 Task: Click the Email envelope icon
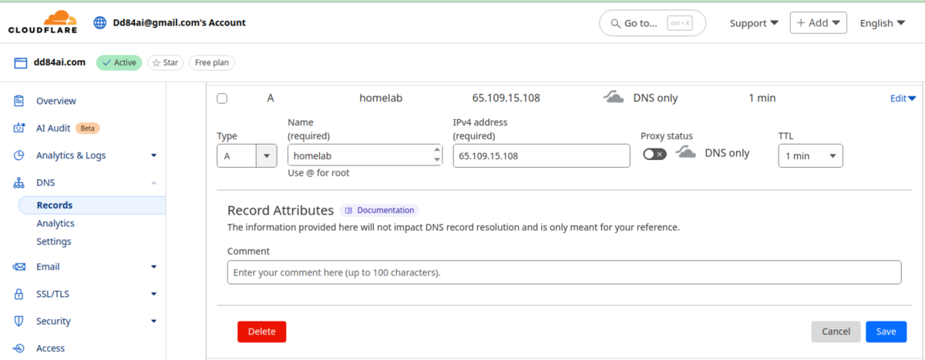19,267
